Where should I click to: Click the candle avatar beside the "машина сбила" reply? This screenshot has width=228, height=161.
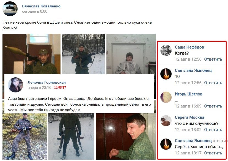pos(166,144)
